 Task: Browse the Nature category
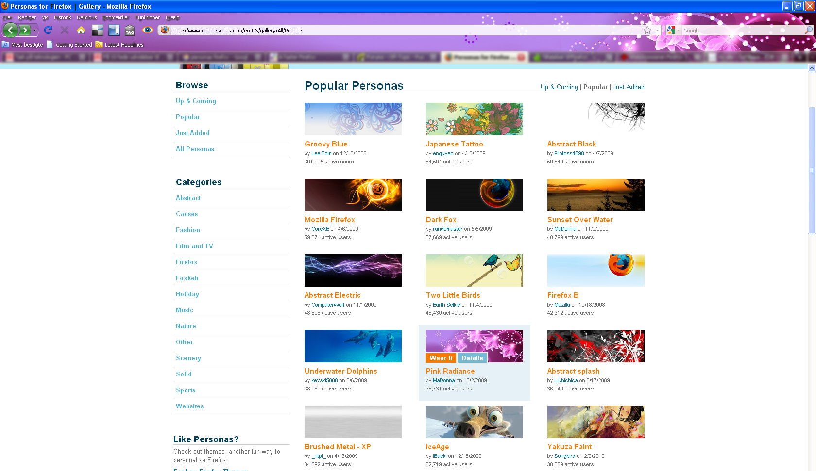tap(186, 326)
